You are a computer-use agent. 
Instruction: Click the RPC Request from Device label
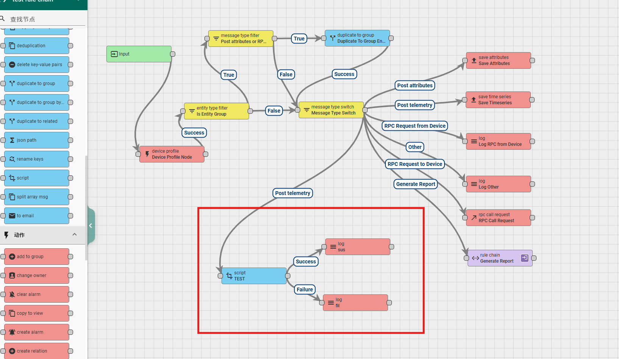[415, 126]
